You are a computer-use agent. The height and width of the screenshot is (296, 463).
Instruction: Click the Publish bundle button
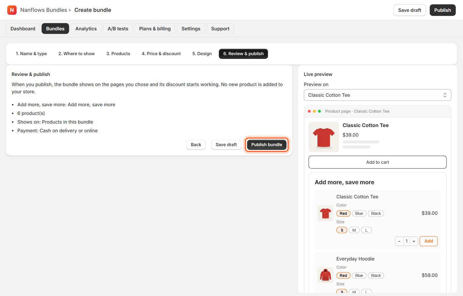coord(267,145)
